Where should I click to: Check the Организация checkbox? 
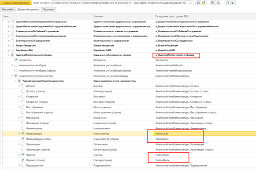click(x=23, y=144)
